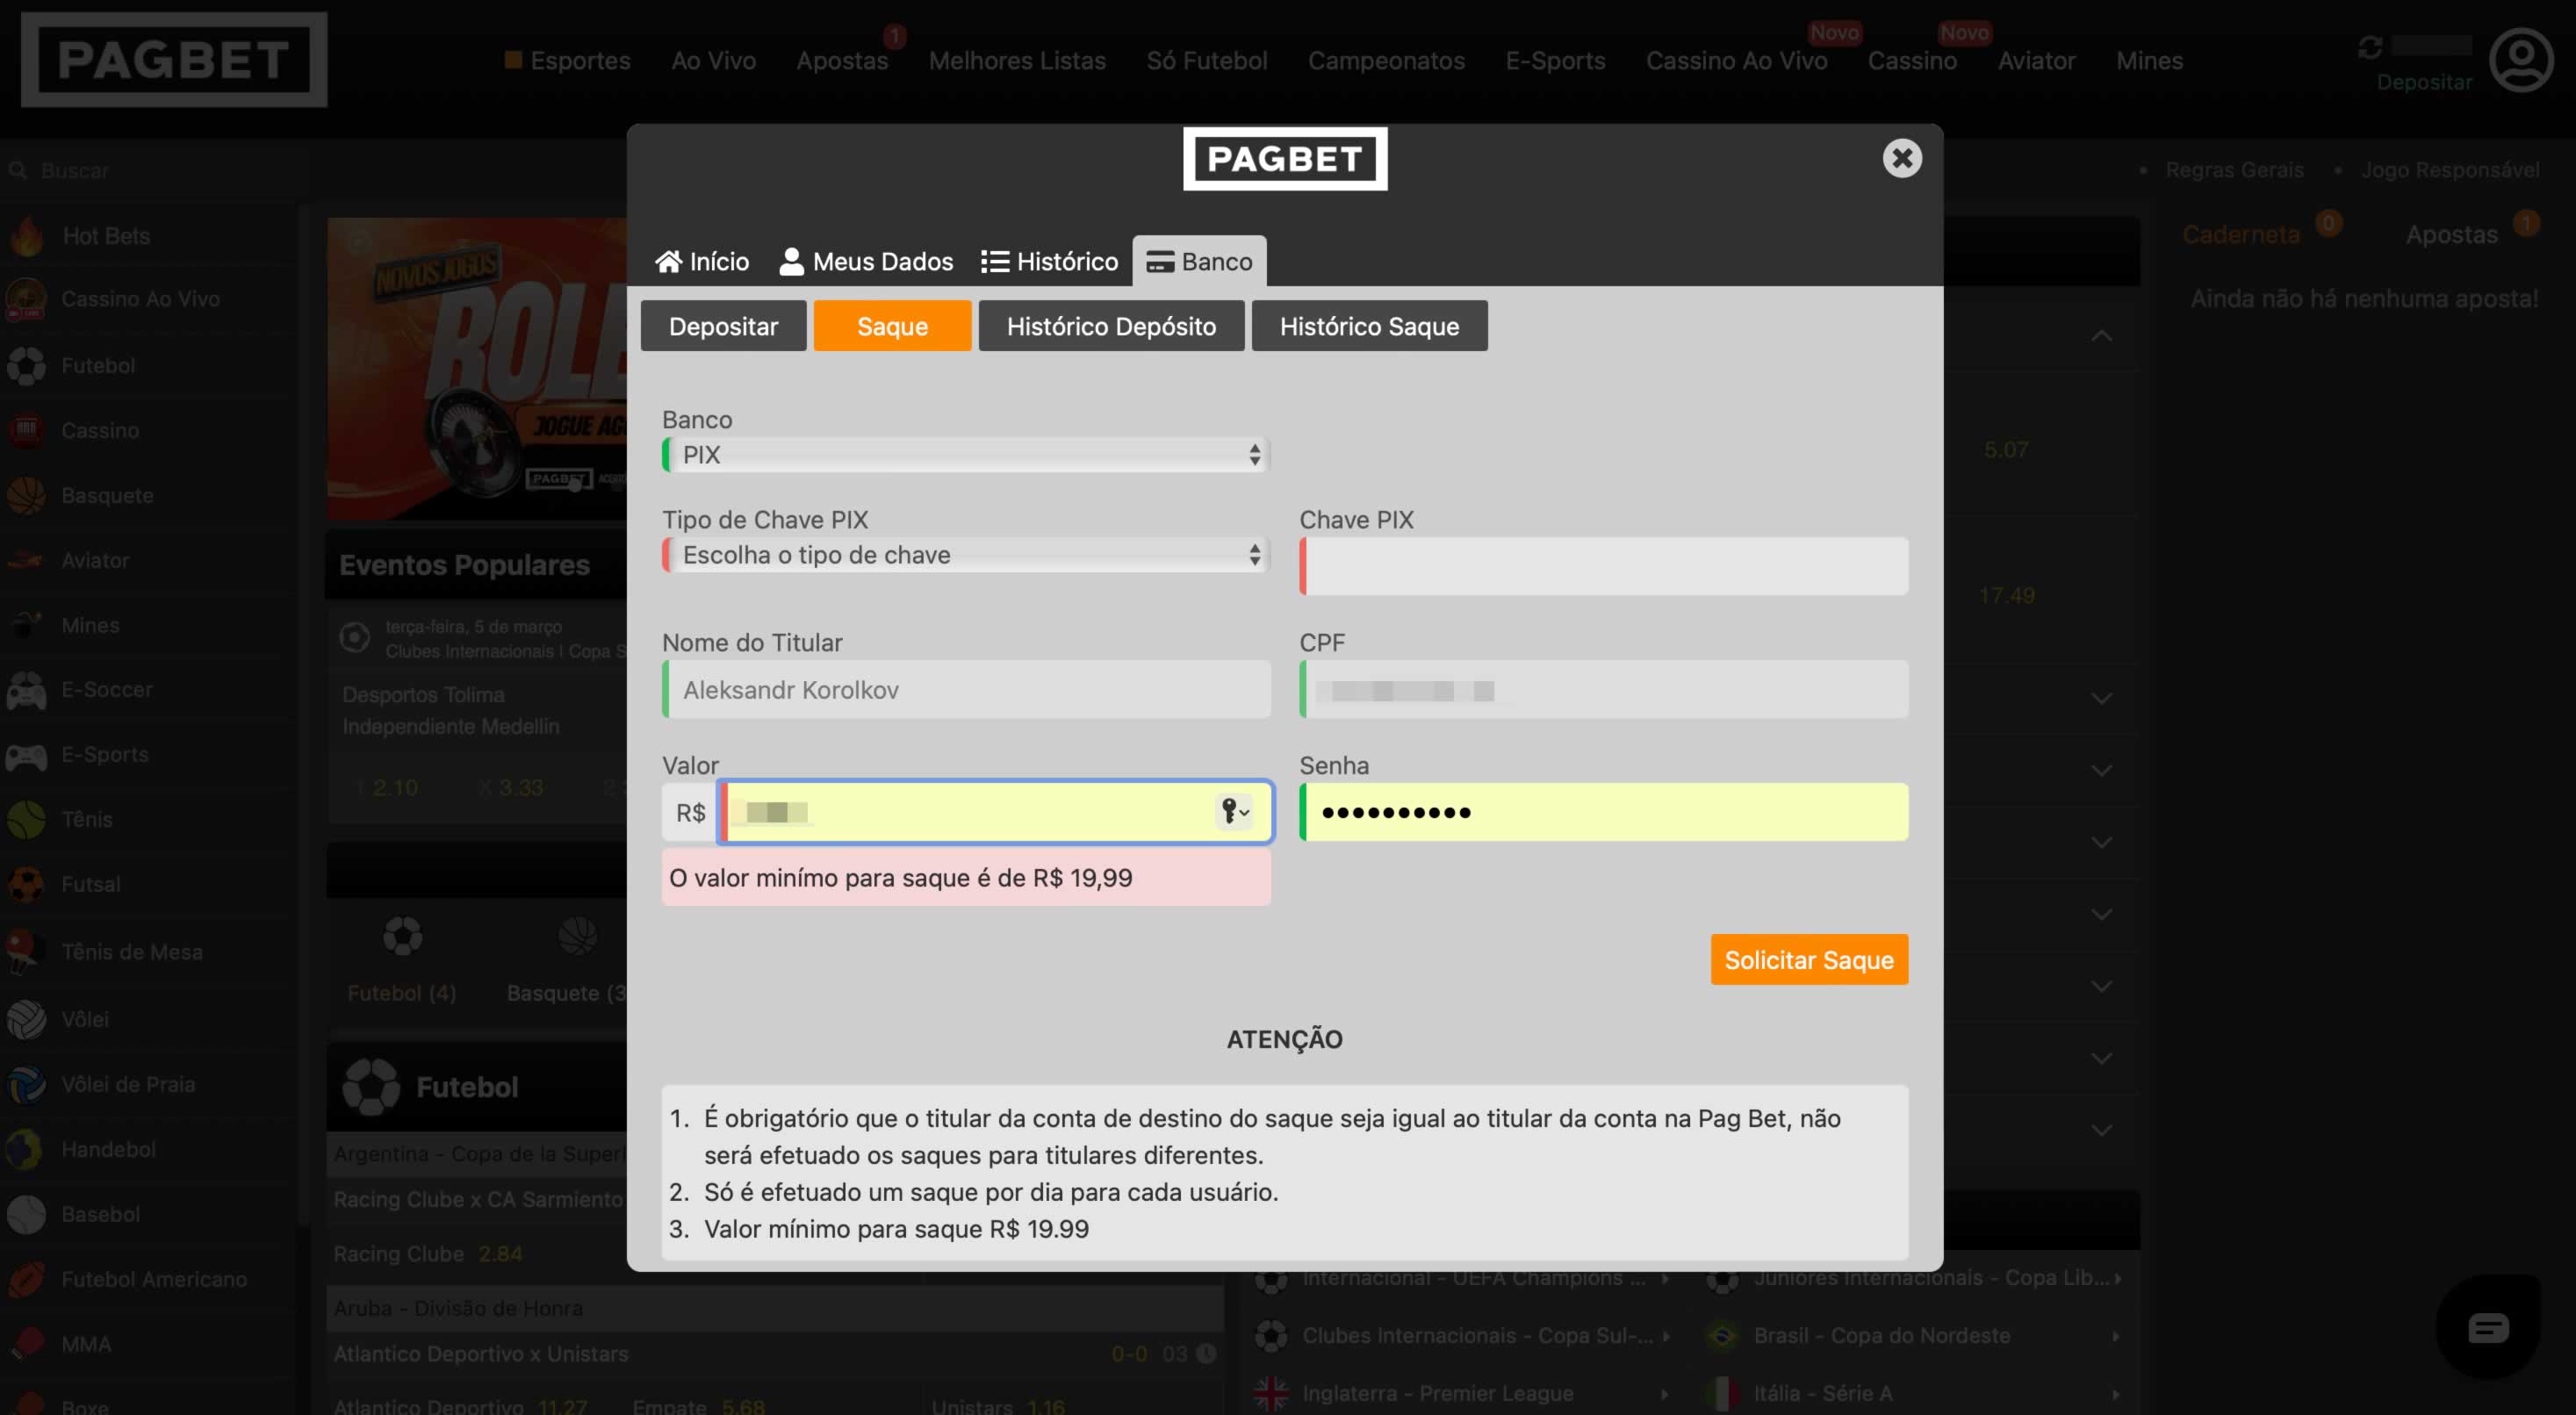
Task: Open Mines in top navigation
Action: [2149, 61]
